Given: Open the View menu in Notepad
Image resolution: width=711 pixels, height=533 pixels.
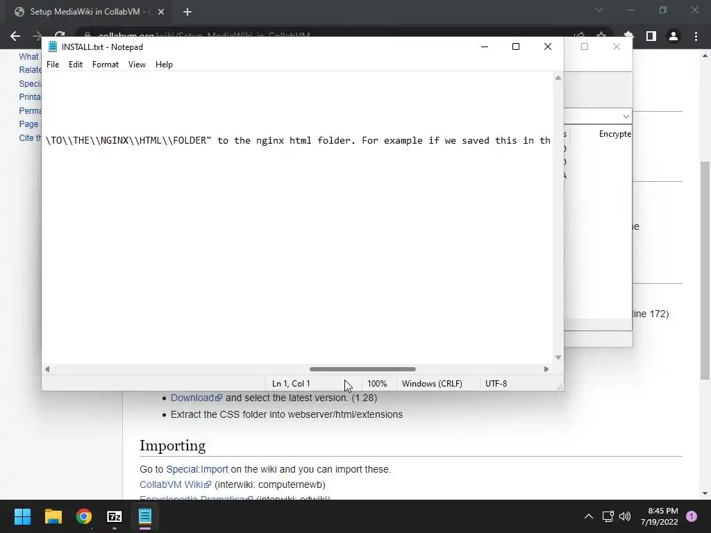Looking at the screenshot, I should click(137, 65).
